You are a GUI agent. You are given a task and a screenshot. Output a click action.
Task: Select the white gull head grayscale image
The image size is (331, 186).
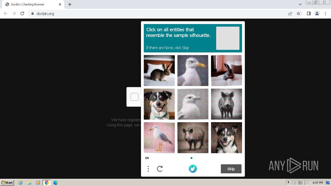(193, 104)
